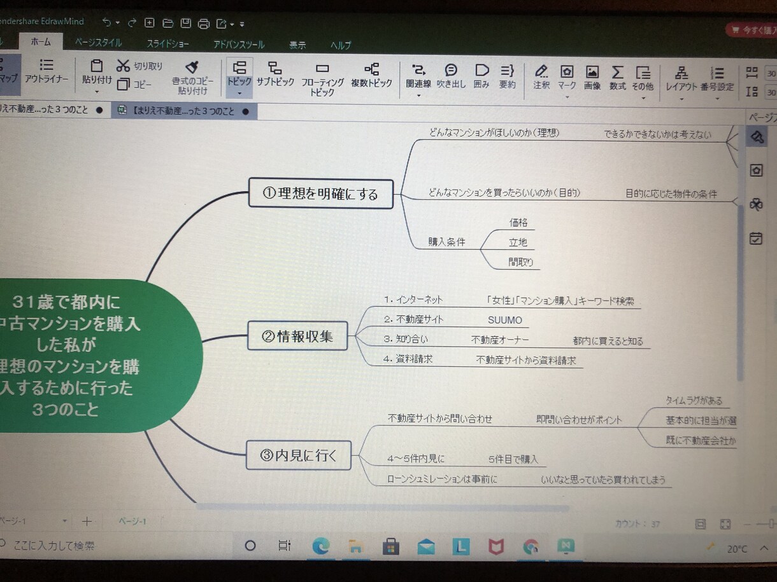777x582 pixels.
Task: Click the Save icon in title bar
Action: point(185,24)
